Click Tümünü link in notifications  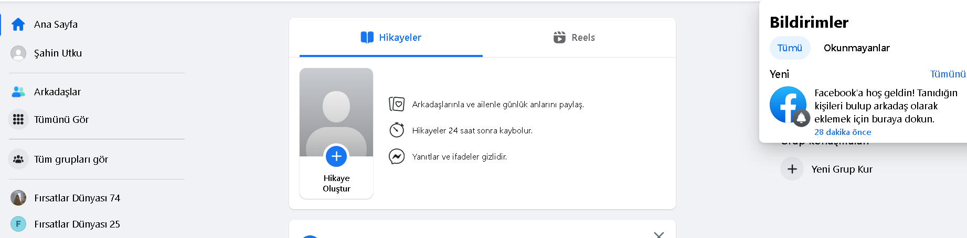(948, 74)
